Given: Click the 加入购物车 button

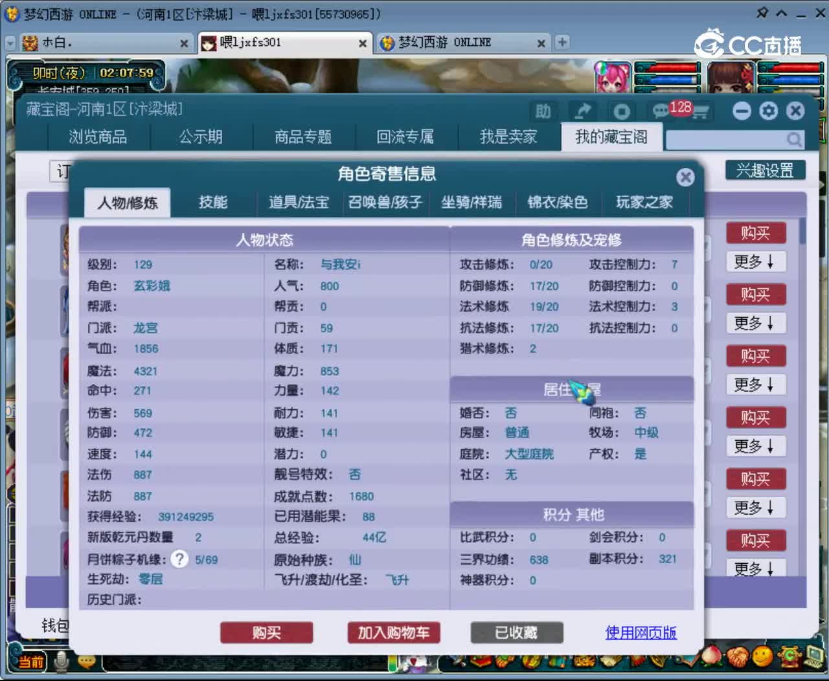Looking at the screenshot, I should pyautogui.click(x=393, y=633).
